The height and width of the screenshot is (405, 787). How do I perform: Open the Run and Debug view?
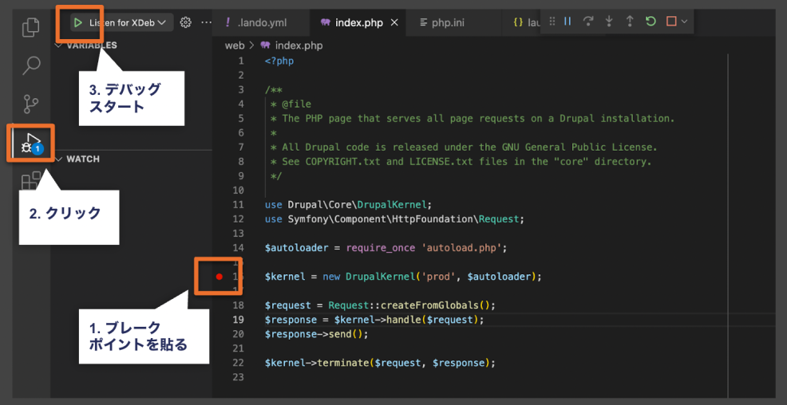(31, 143)
